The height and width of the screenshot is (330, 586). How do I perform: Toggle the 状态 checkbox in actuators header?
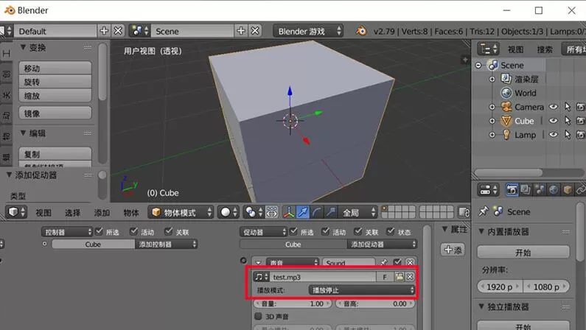tap(391, 231)
